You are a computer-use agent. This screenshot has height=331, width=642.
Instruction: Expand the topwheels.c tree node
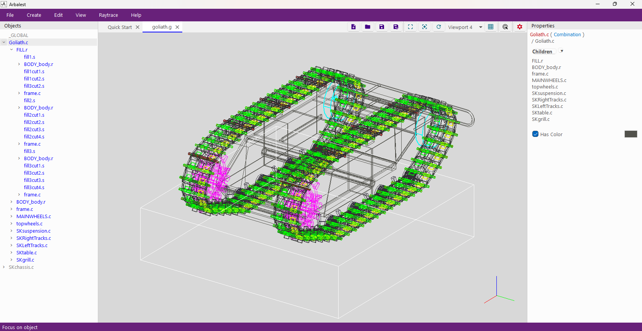[x=11, y=223]
